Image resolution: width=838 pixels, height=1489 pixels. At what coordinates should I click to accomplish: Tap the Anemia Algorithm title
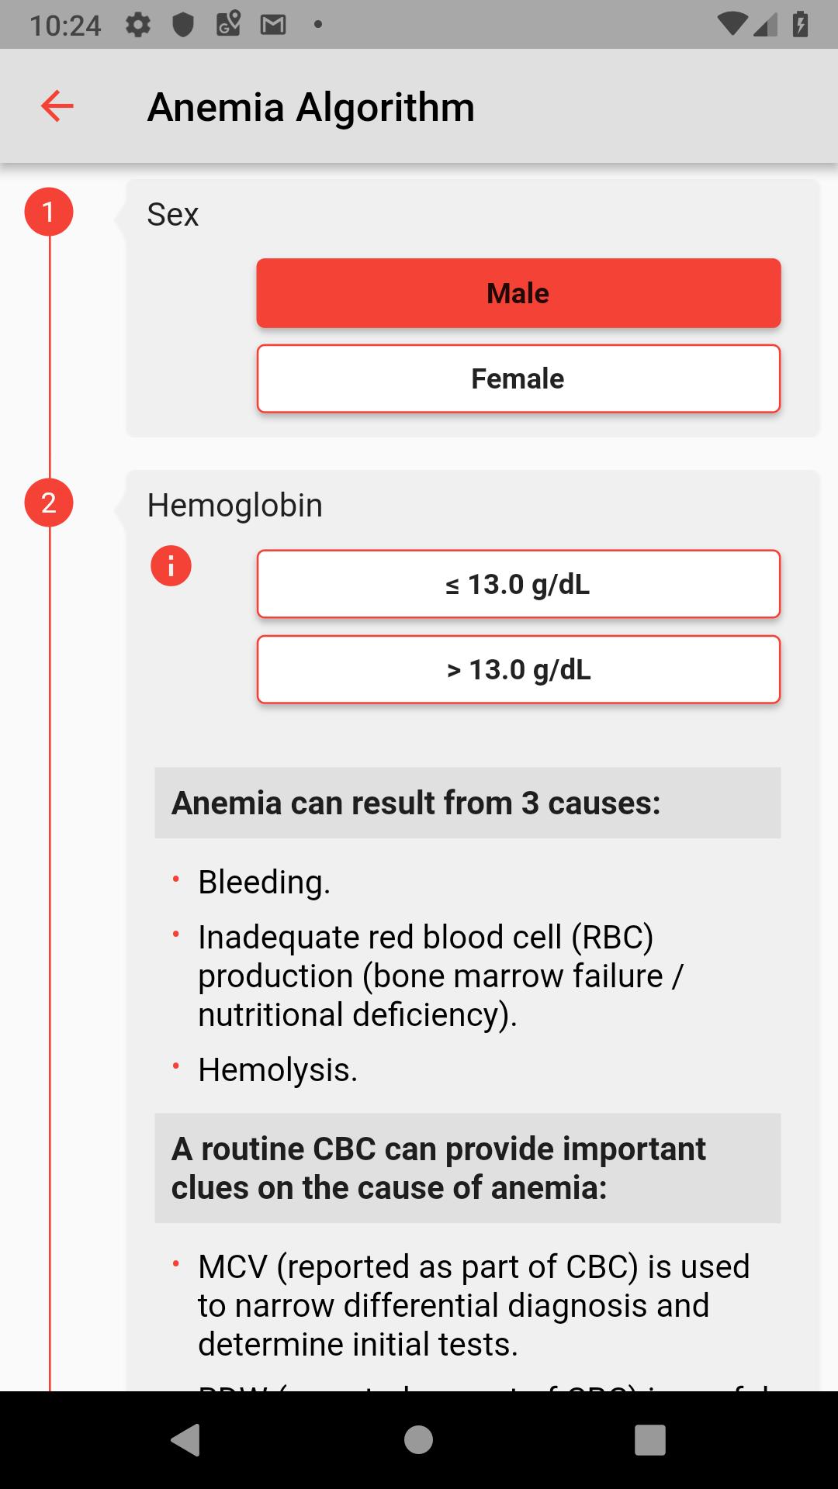point(311,106)
